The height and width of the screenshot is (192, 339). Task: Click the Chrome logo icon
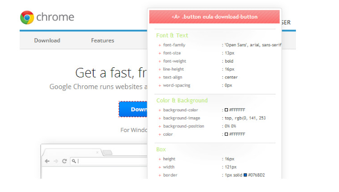[27, 18]
